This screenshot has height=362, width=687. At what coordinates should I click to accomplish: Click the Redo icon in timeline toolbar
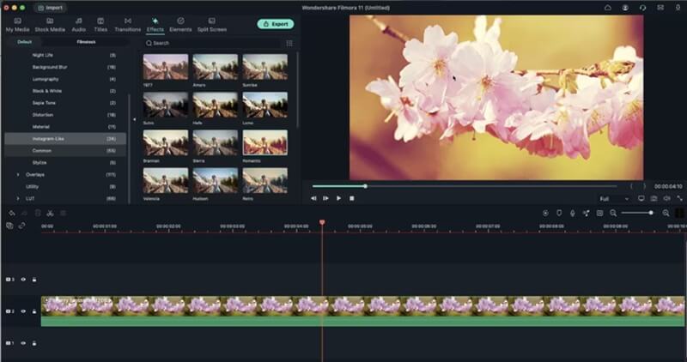pos(25,214)
